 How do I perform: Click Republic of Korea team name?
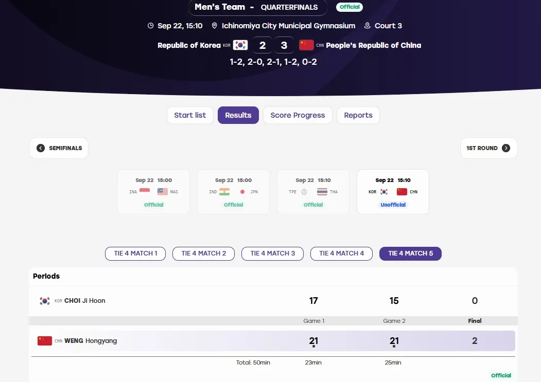[x=189, y=45]
